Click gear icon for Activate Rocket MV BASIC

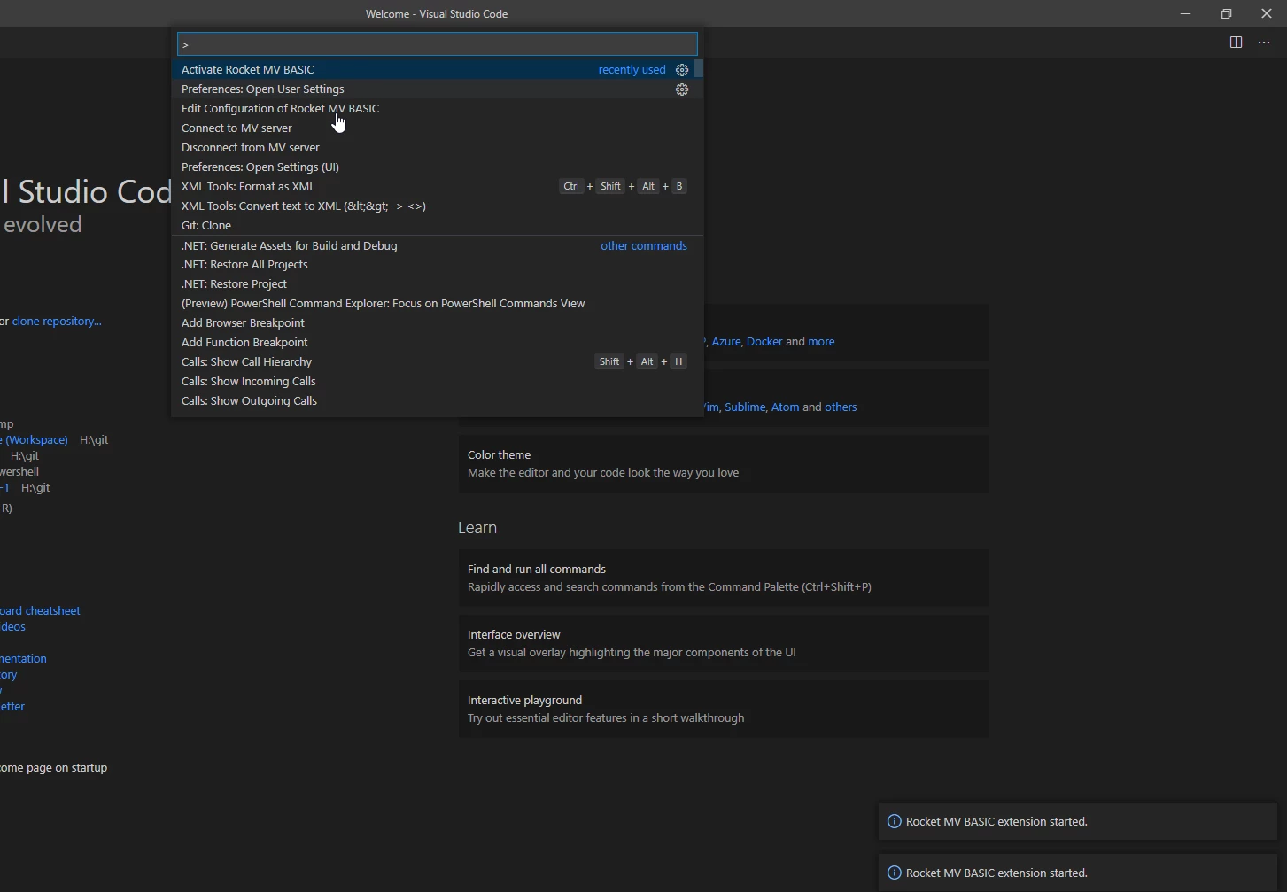[x=682, y=70]
